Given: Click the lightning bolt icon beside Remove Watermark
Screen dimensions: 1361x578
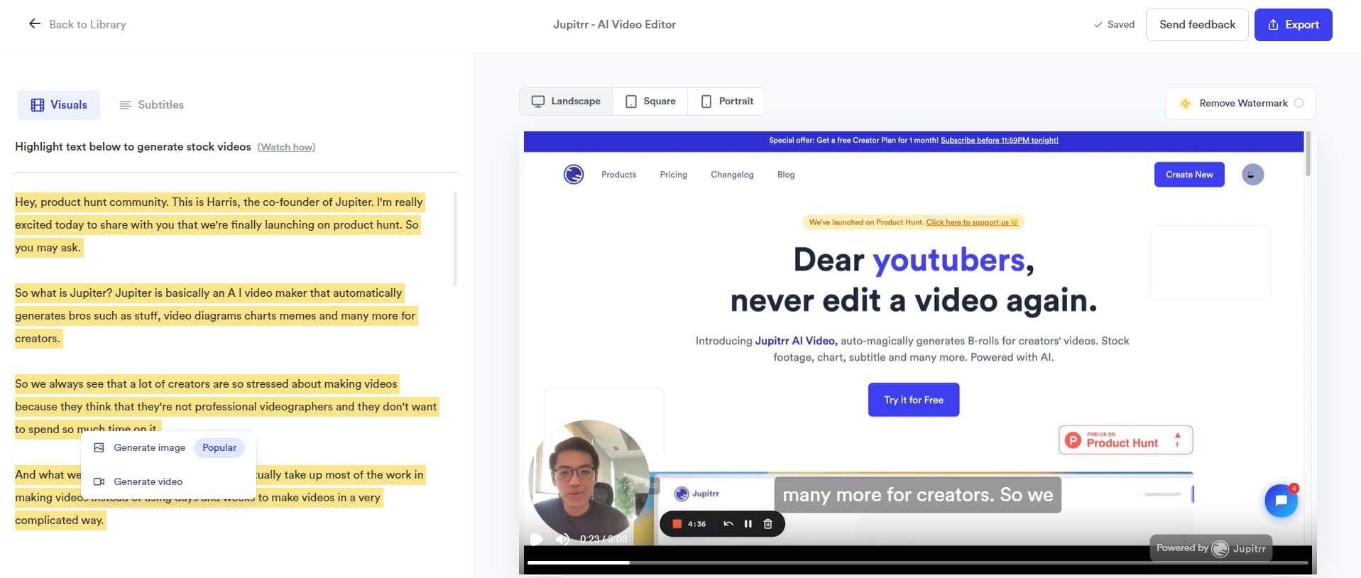Looking at the screenshot, I should [x=1185, y=104].
